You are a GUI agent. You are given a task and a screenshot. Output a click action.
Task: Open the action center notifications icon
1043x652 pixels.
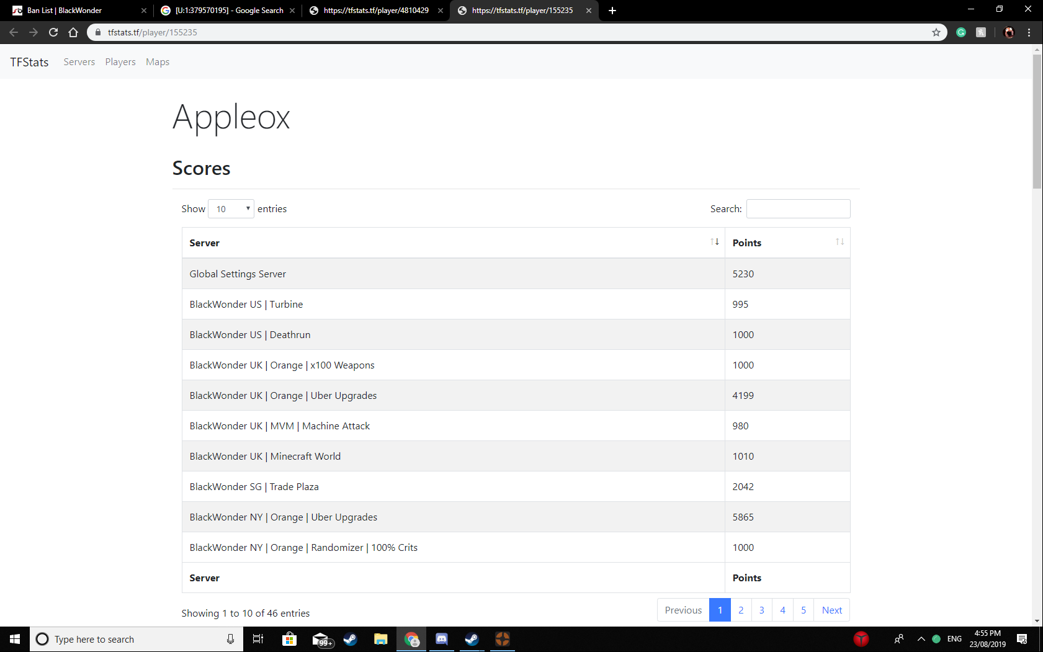(x=1022, y=639)
